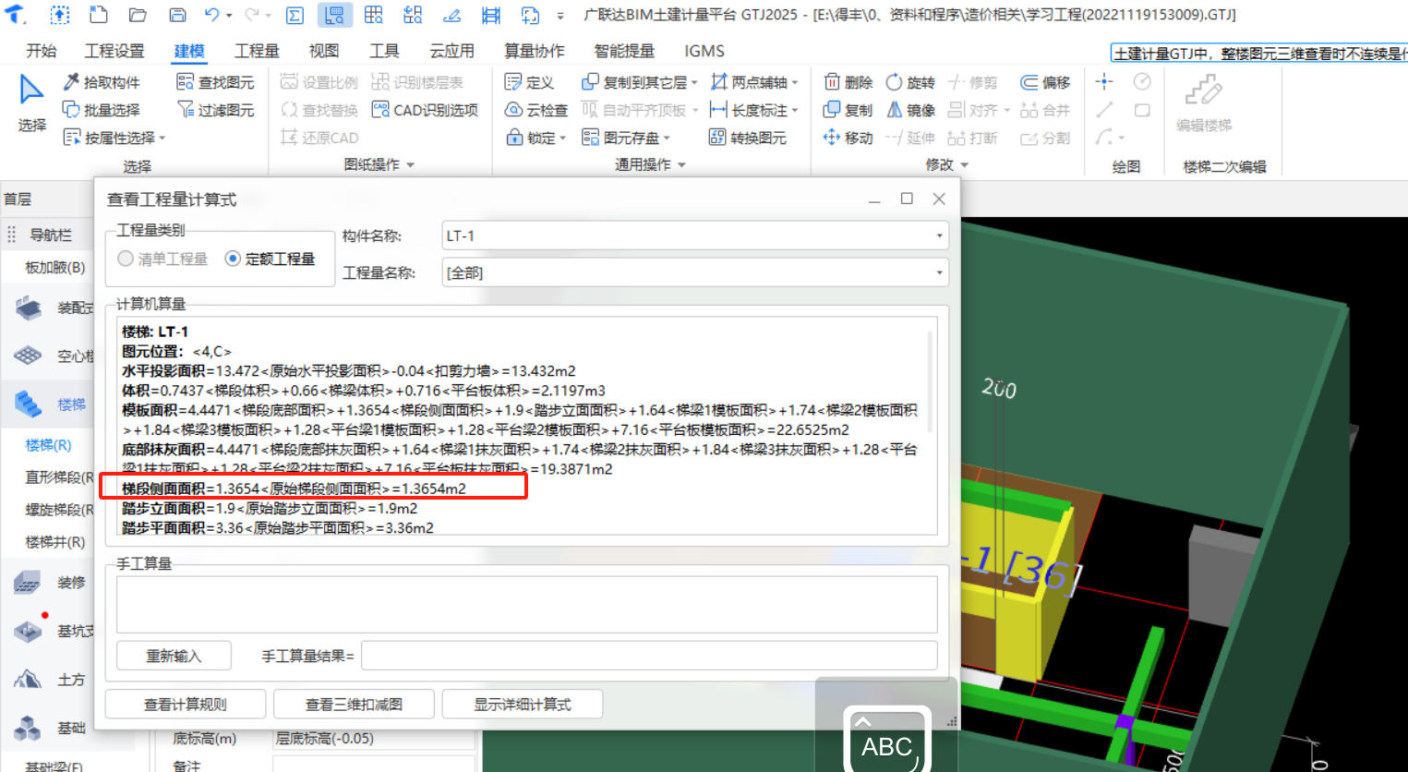Expand the 图元存盘 dropdown
Screen dimensions: 1408x772
pyautogui.click(x=666, y=139)
